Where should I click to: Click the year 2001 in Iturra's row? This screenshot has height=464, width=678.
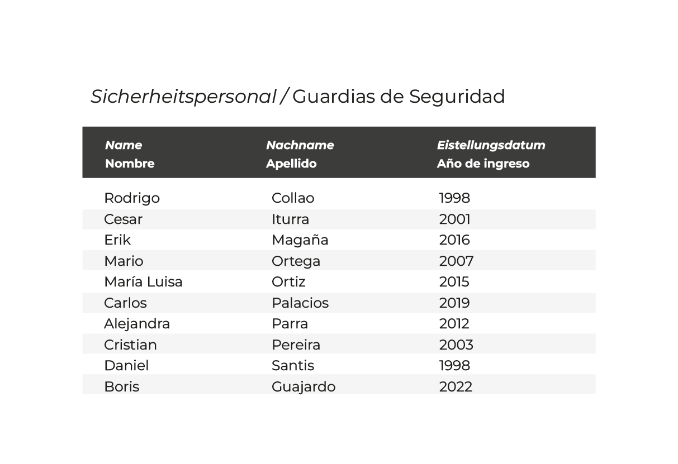point(454,219)
